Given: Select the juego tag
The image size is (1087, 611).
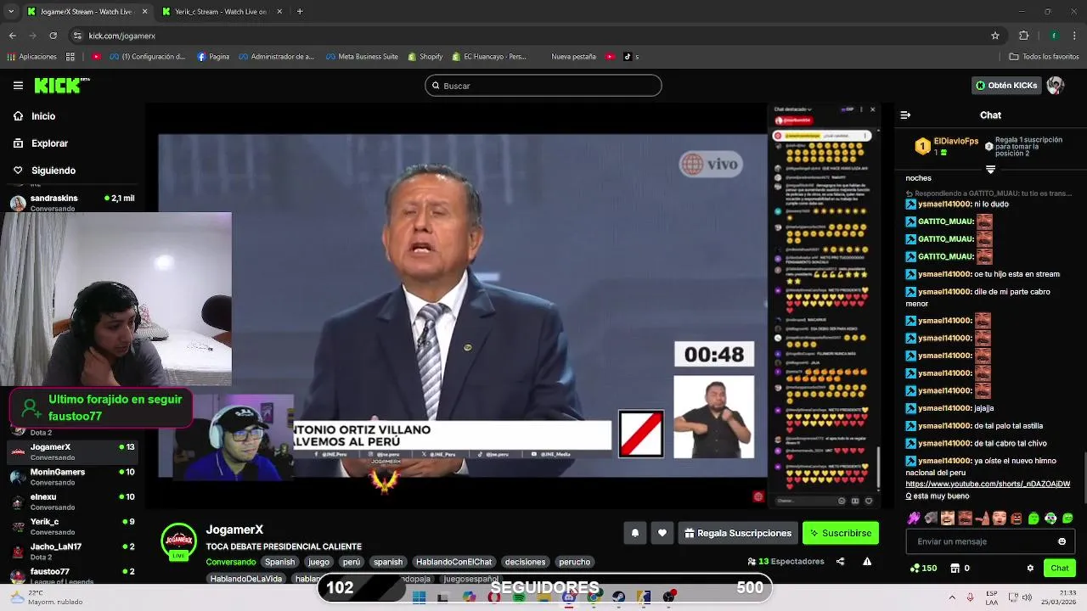Looking at the screenshot, I should (318, 562).
